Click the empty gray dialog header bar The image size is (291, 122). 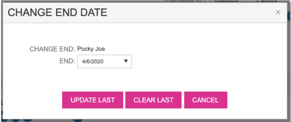coord(186,12)
